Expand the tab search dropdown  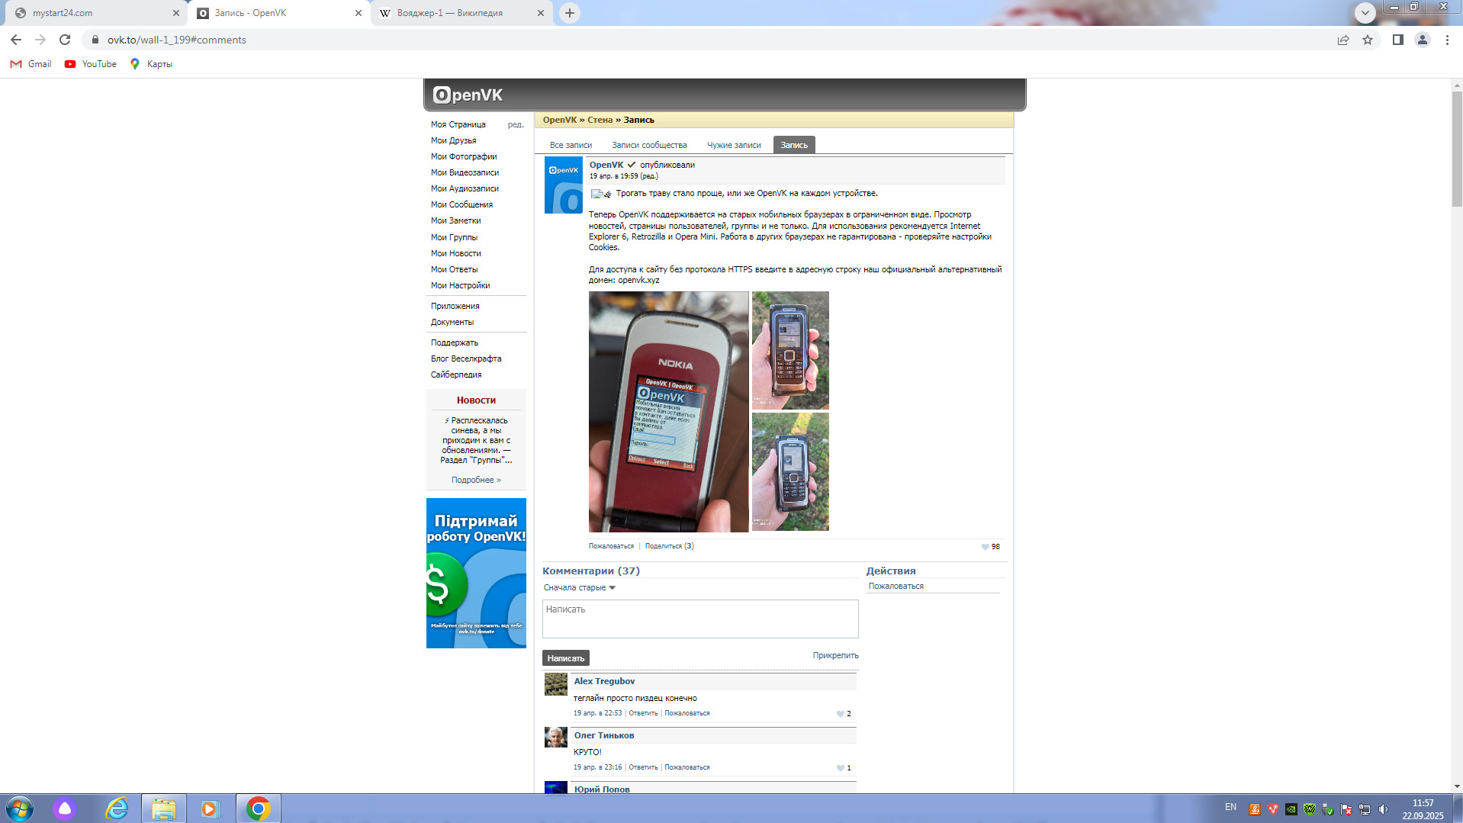pyautogui.click(x=1365, y=13)
